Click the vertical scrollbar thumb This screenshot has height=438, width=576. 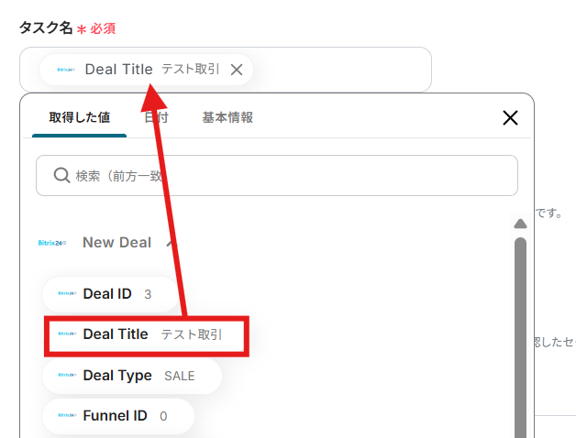(520, 330)
